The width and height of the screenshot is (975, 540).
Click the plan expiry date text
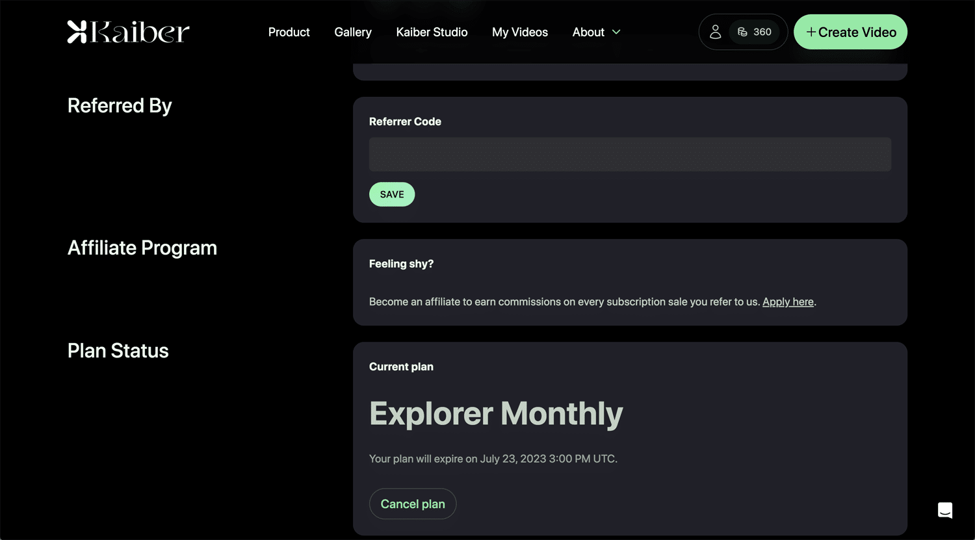click(x=493, y=459)
